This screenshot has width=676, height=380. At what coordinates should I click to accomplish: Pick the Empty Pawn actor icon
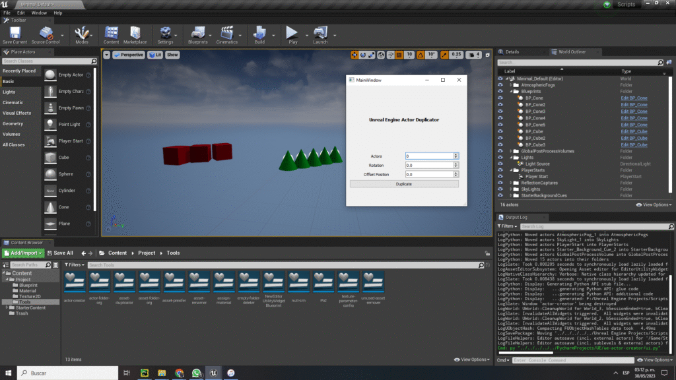50,108
